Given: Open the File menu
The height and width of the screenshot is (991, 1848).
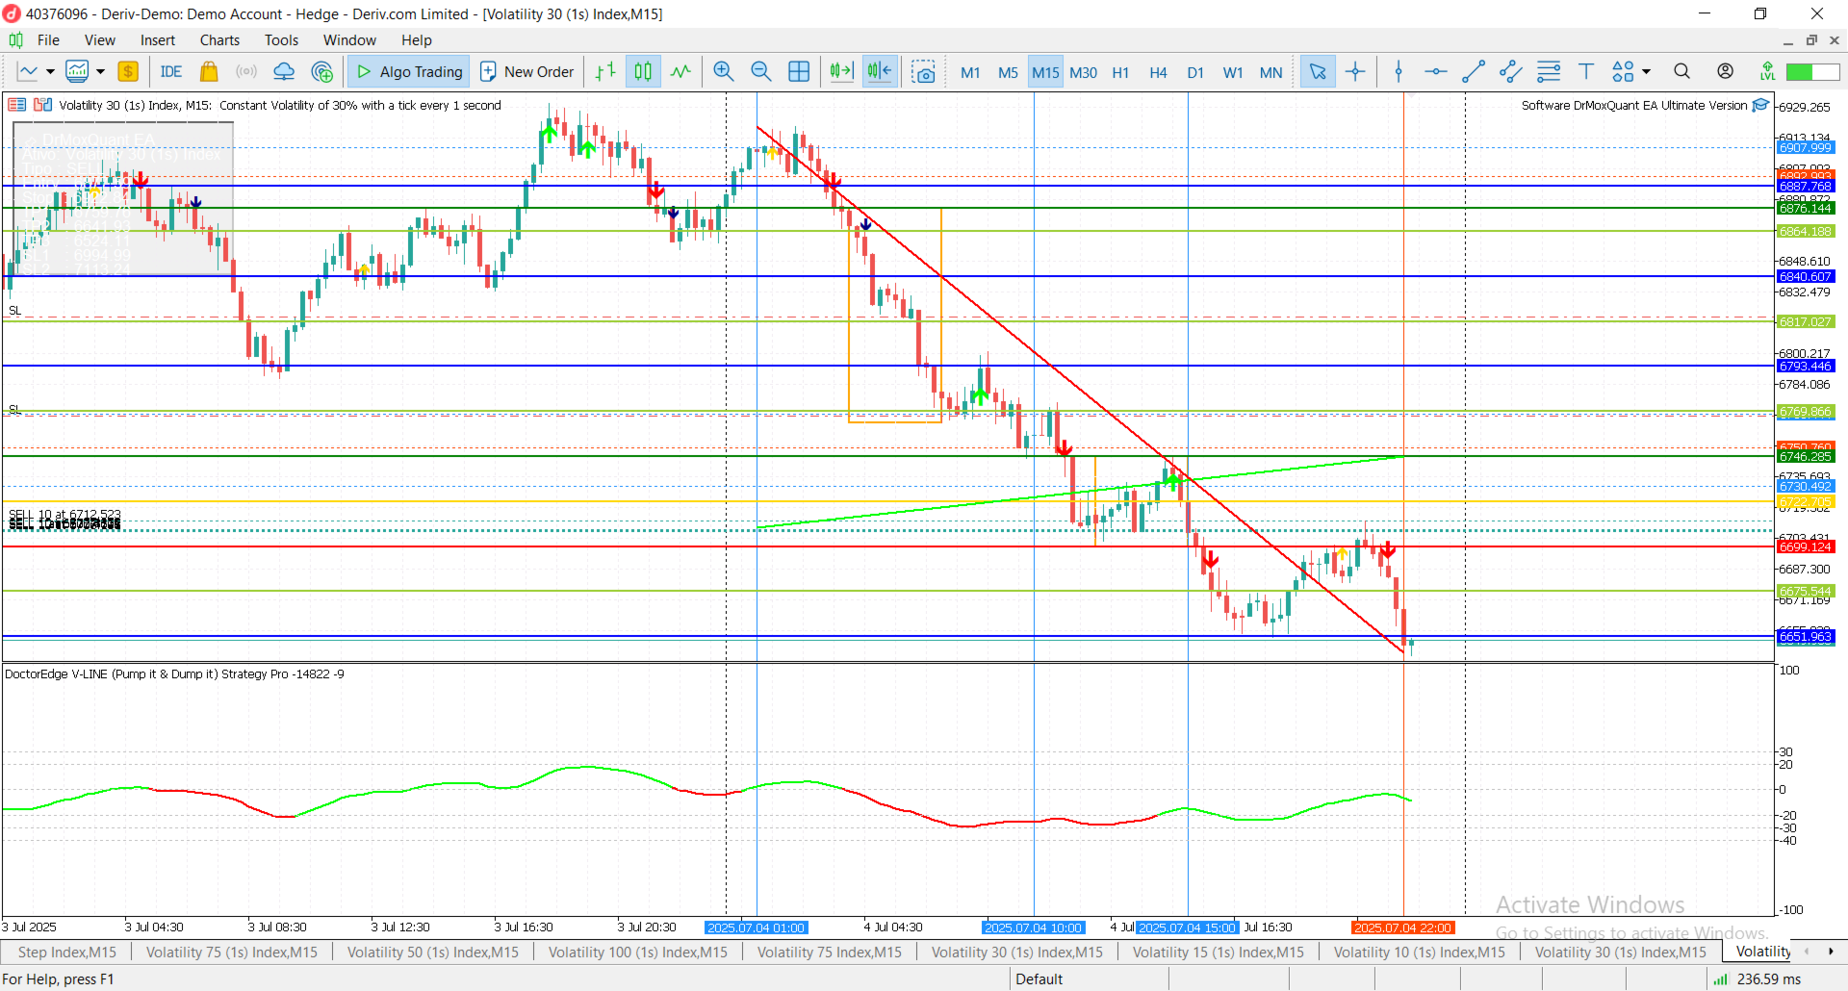Looking at the screenshot, I should coord(48,40).
